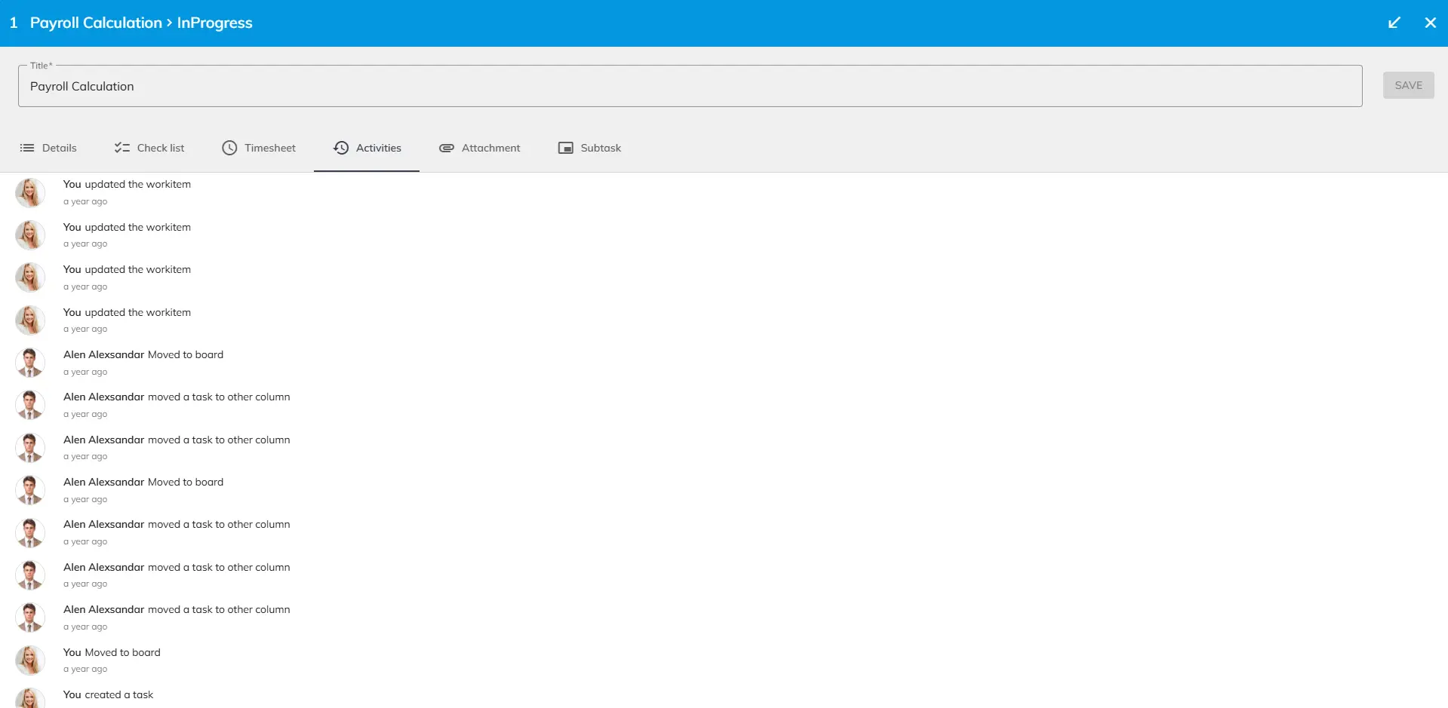The height and width of the screenshot is (708, 1448).
Task: Click the Check list icon
Action: coord(121,148)
